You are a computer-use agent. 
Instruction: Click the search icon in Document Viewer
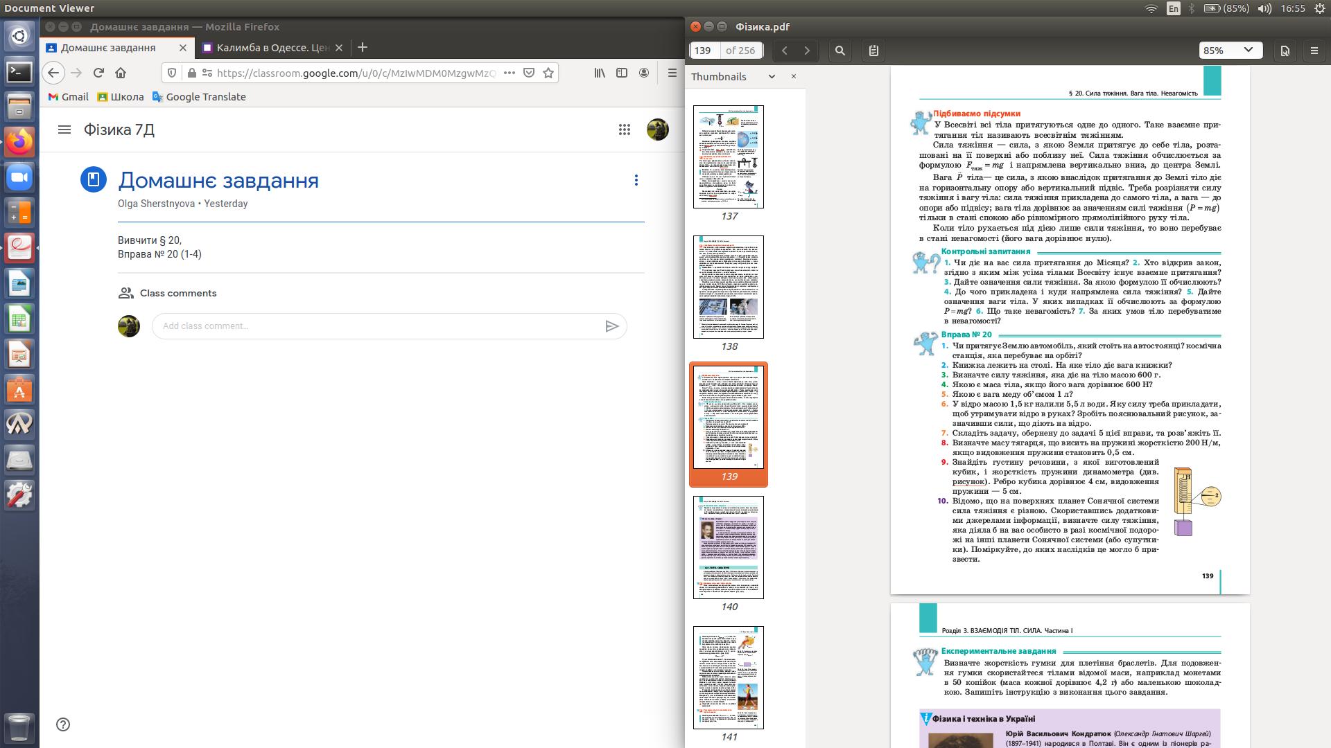point(840,51)
